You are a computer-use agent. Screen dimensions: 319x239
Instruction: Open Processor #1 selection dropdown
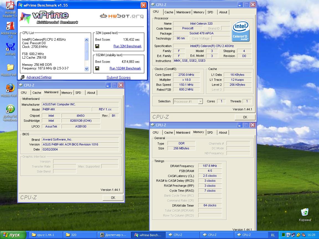[188, 102]
